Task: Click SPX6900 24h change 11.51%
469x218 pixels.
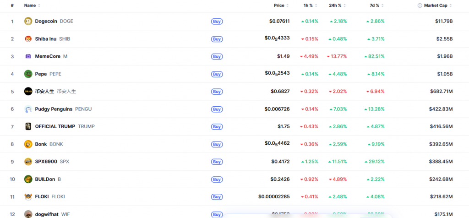Action: pos(338,162)
